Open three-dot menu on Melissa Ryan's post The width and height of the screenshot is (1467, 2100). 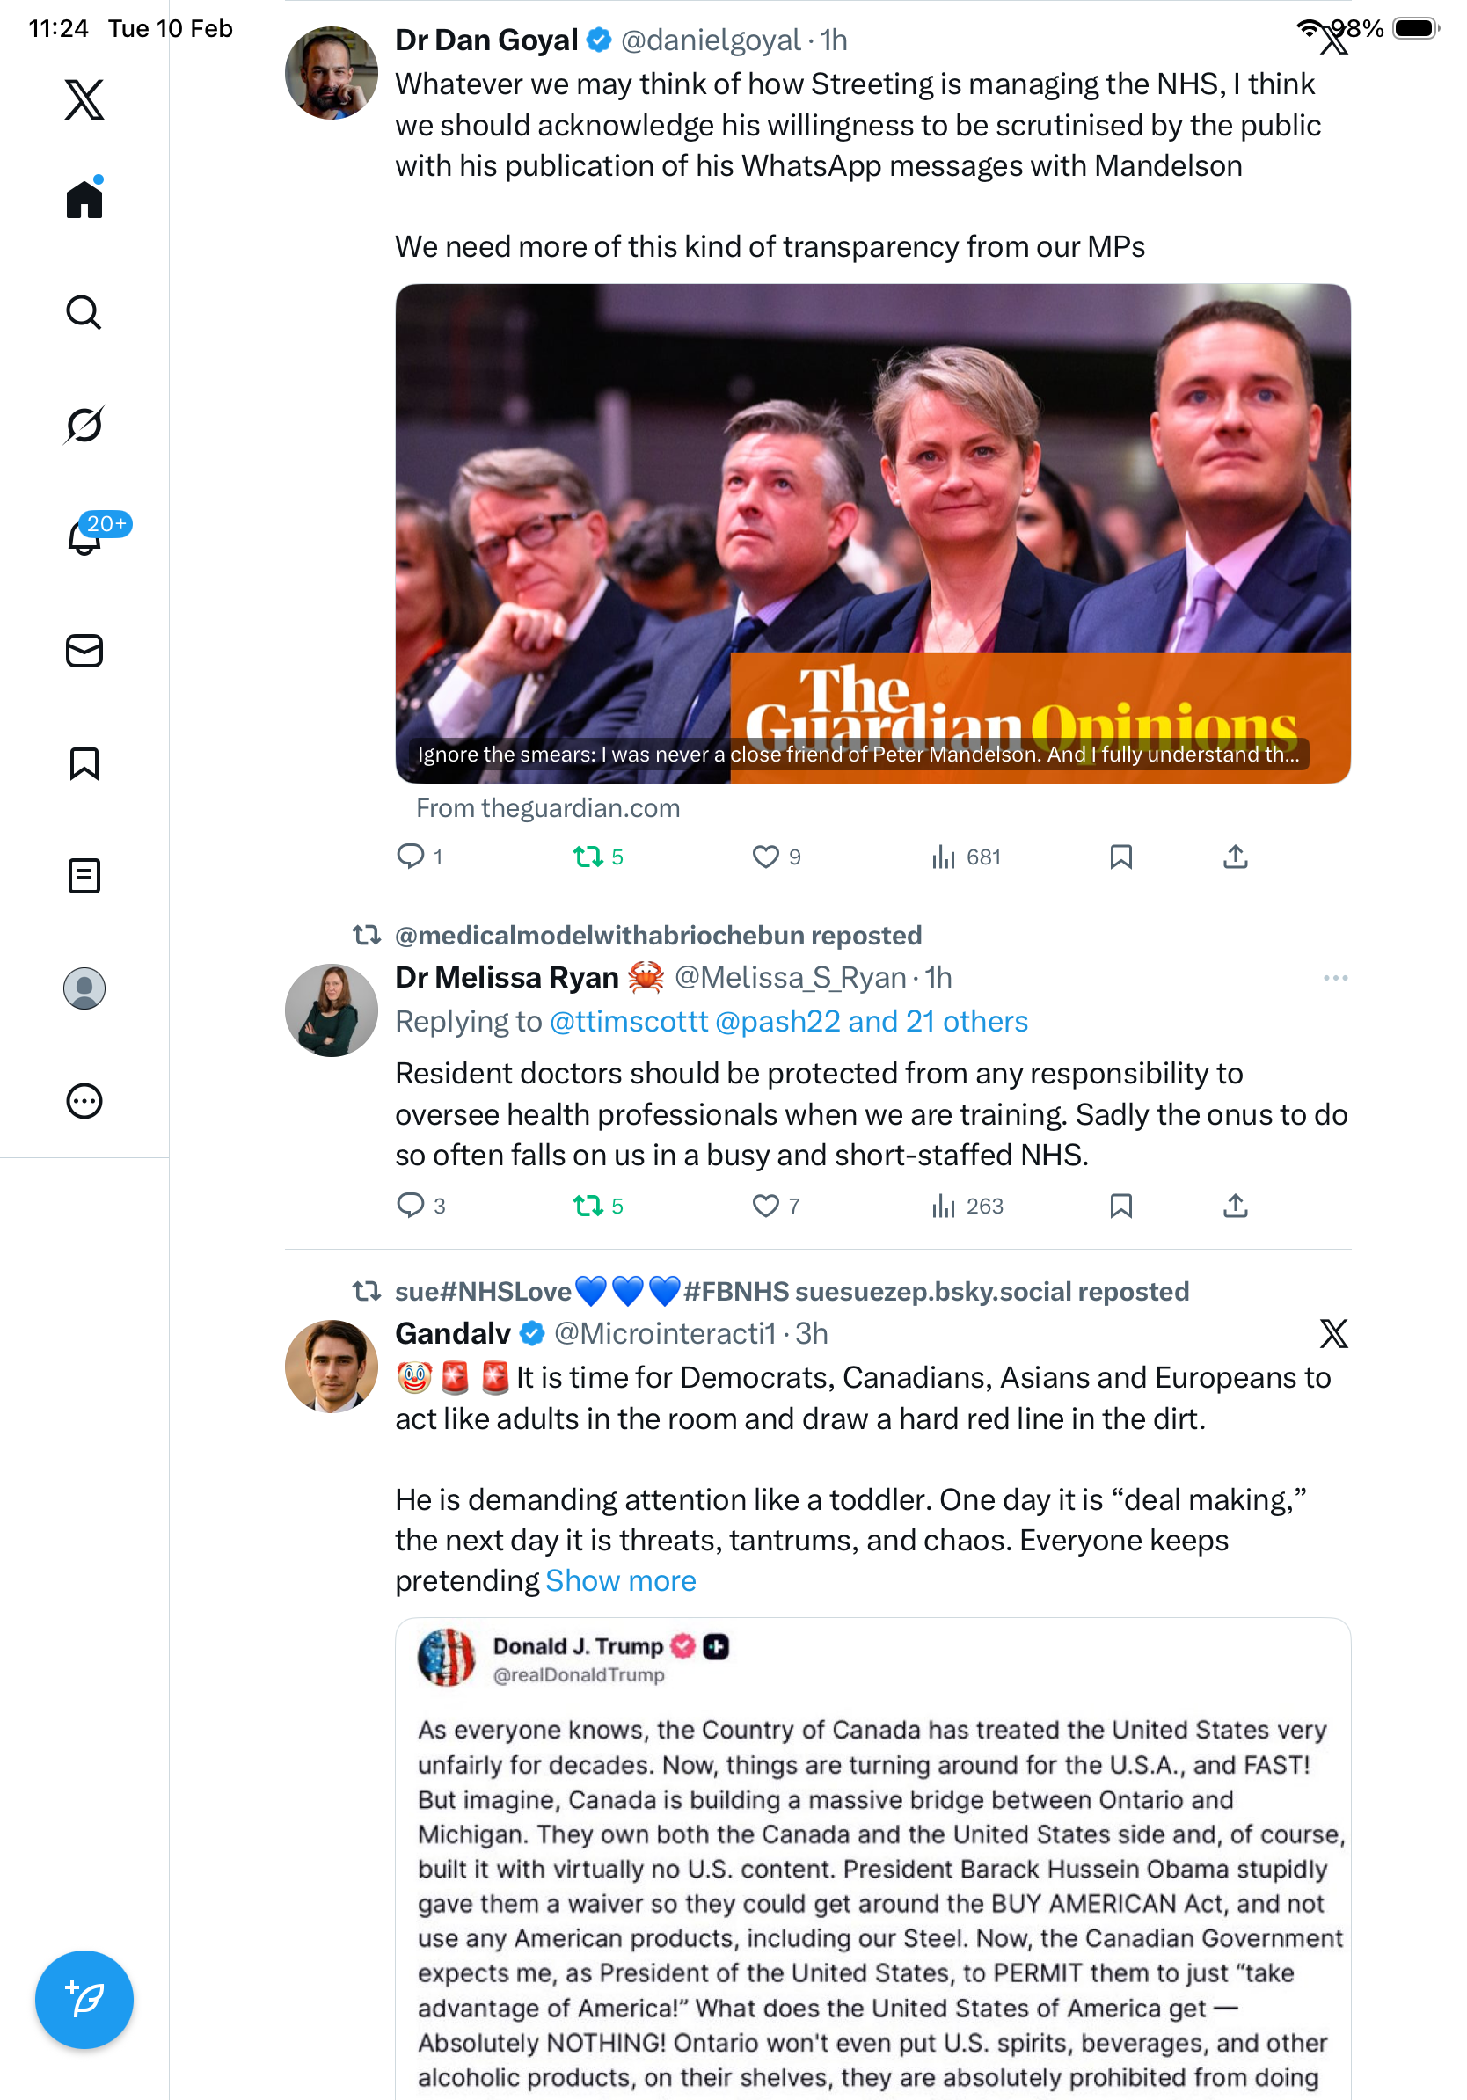click(1334, 978)
